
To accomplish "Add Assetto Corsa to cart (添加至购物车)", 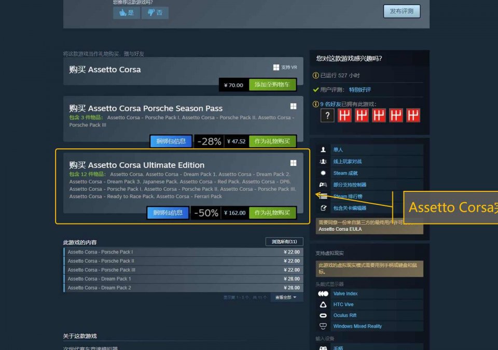I will (x=272, y=85).
